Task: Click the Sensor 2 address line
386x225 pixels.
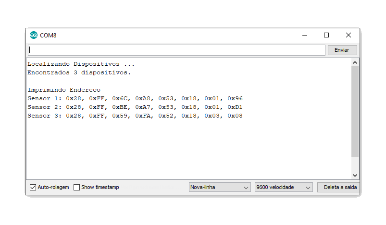Action: (135, 107)
